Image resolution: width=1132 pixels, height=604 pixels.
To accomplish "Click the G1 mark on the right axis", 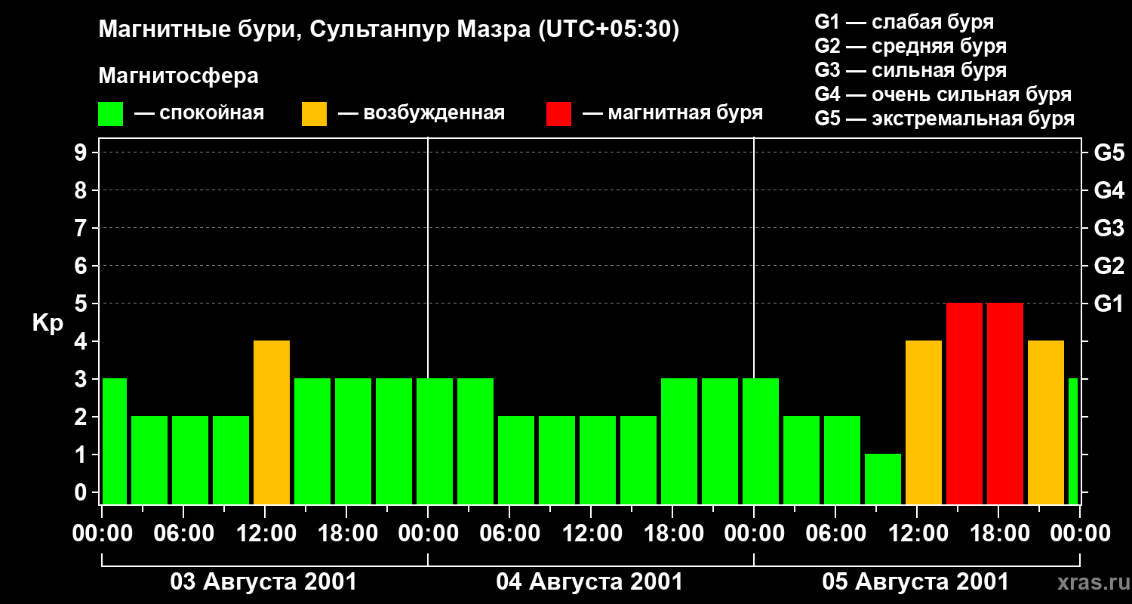I will click(x=1109, y=304).
